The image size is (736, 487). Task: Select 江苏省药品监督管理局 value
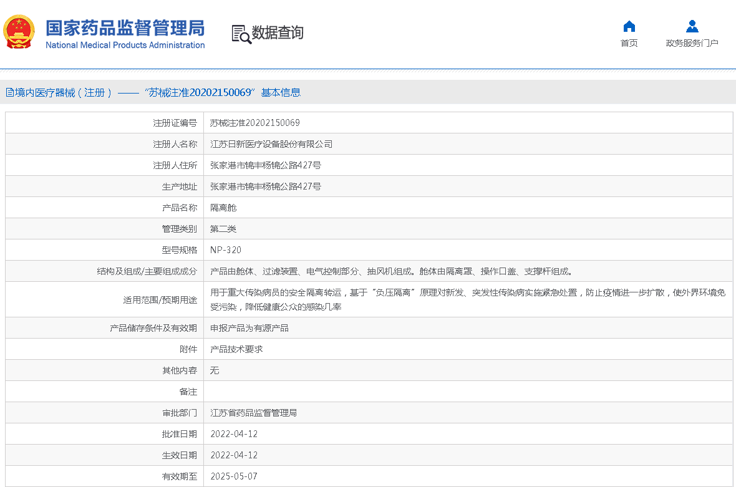pyautogui.click(x=253, y=413)
